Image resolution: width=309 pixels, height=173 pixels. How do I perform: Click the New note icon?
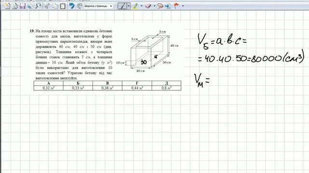pyautogui.click(x=7, y=6)
